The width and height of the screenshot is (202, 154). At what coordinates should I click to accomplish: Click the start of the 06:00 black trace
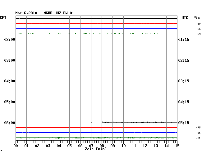[102, 122]
